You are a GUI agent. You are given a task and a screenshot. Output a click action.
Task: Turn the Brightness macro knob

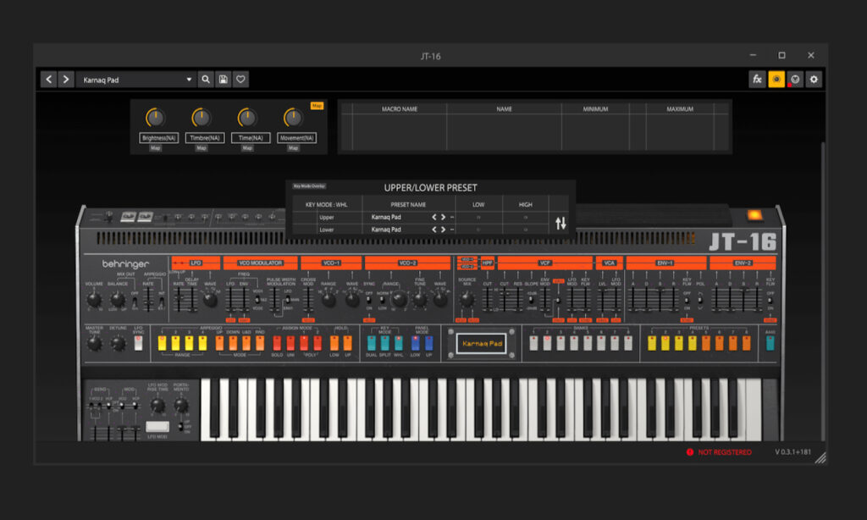tap(156, 117)
